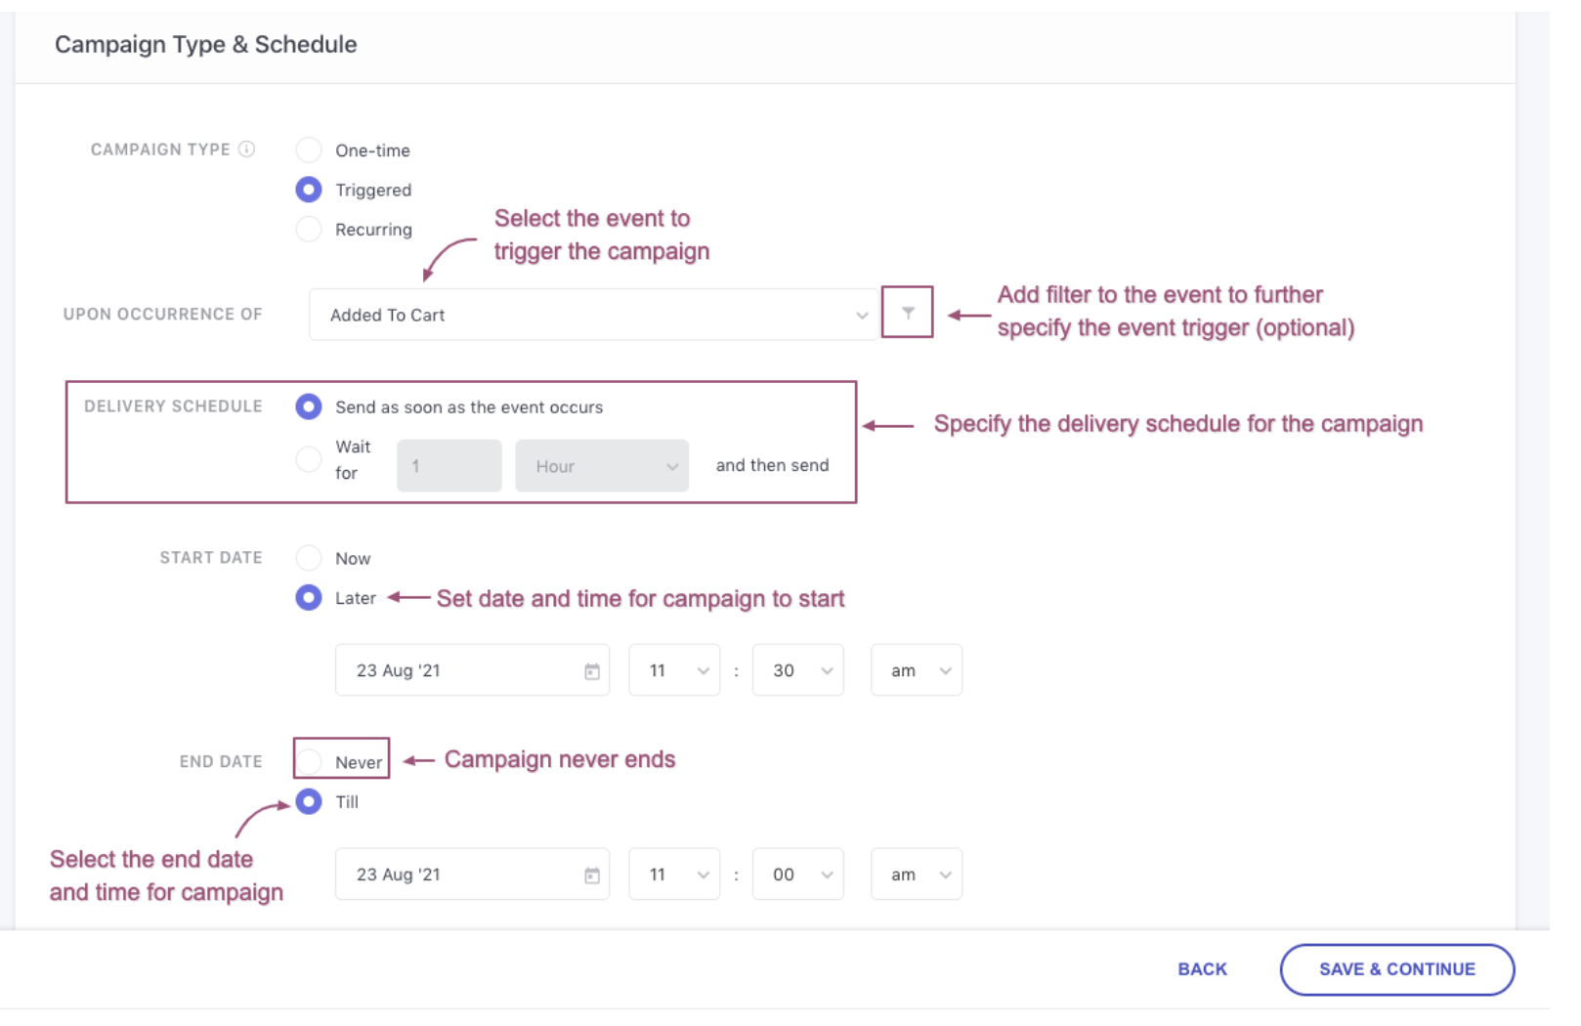Open the end date calendar icon
Screen dimensions: 1581x1026
(x=592, y=876)
